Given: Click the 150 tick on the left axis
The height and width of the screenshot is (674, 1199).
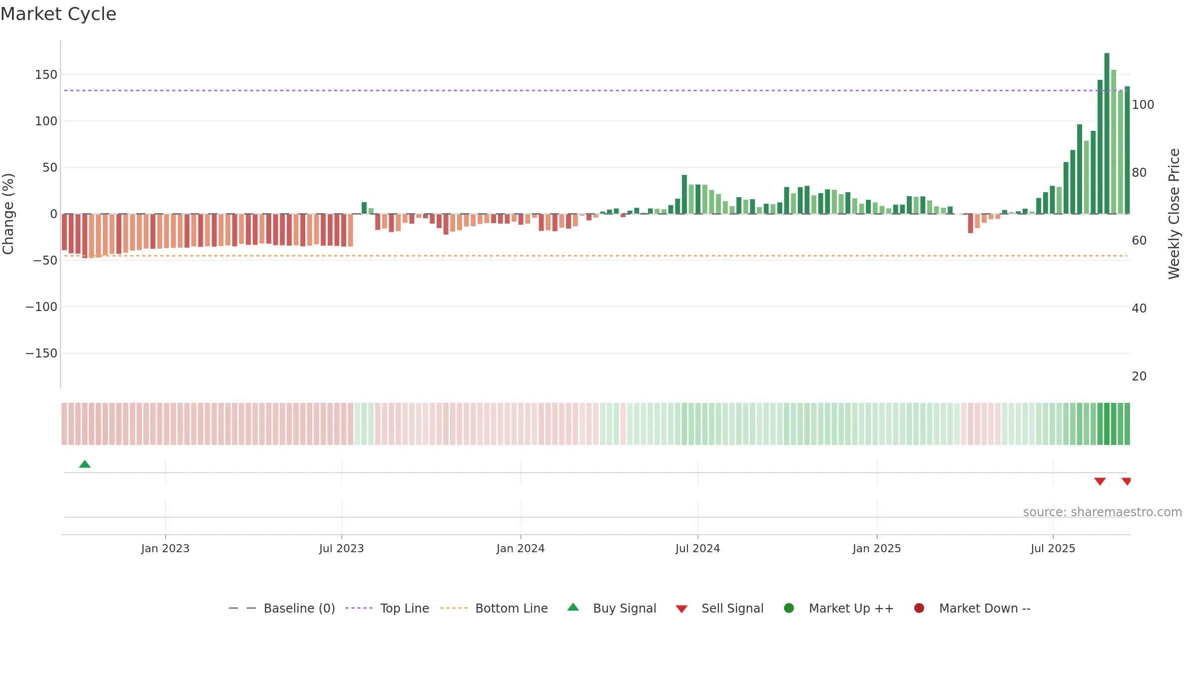Looking at the screenshot, I should (x=46, y=75).
